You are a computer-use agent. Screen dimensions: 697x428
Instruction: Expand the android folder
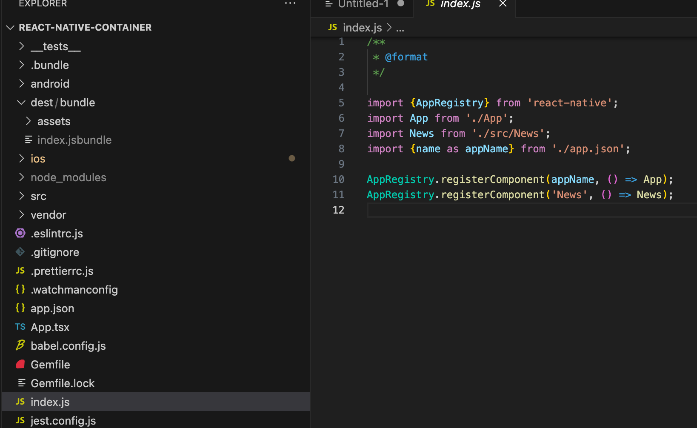tap(22, 83)
